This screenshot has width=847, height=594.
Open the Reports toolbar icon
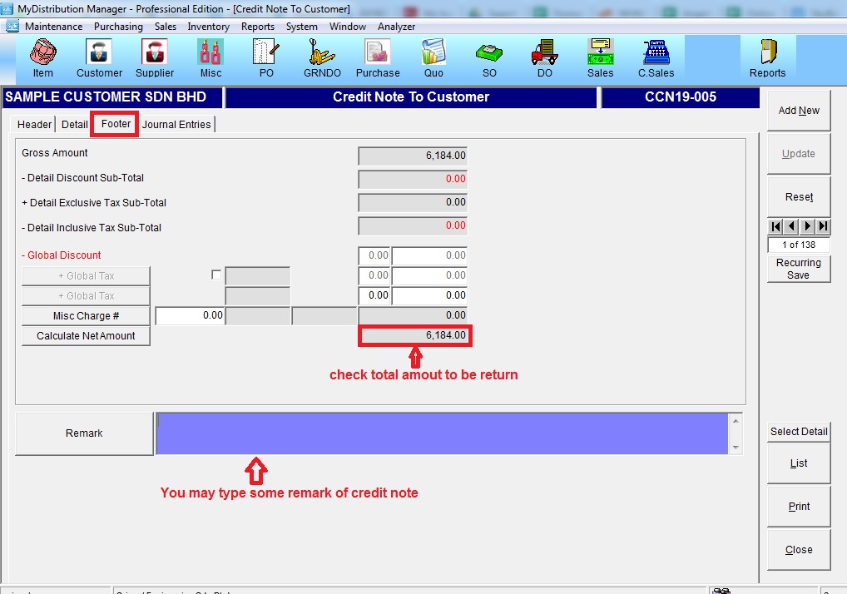coord(767,58)
